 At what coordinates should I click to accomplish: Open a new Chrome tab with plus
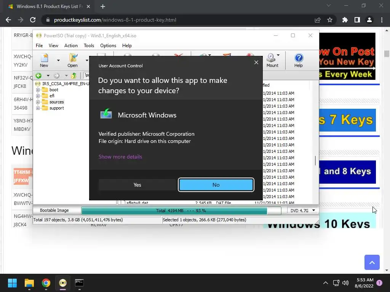tap(103, 6)
